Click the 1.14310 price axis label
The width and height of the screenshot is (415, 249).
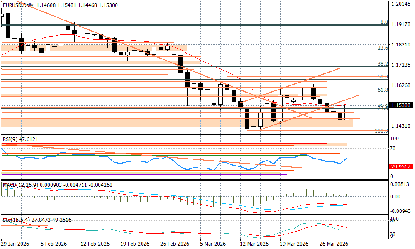pyautogui.click(x=401, y=126)
